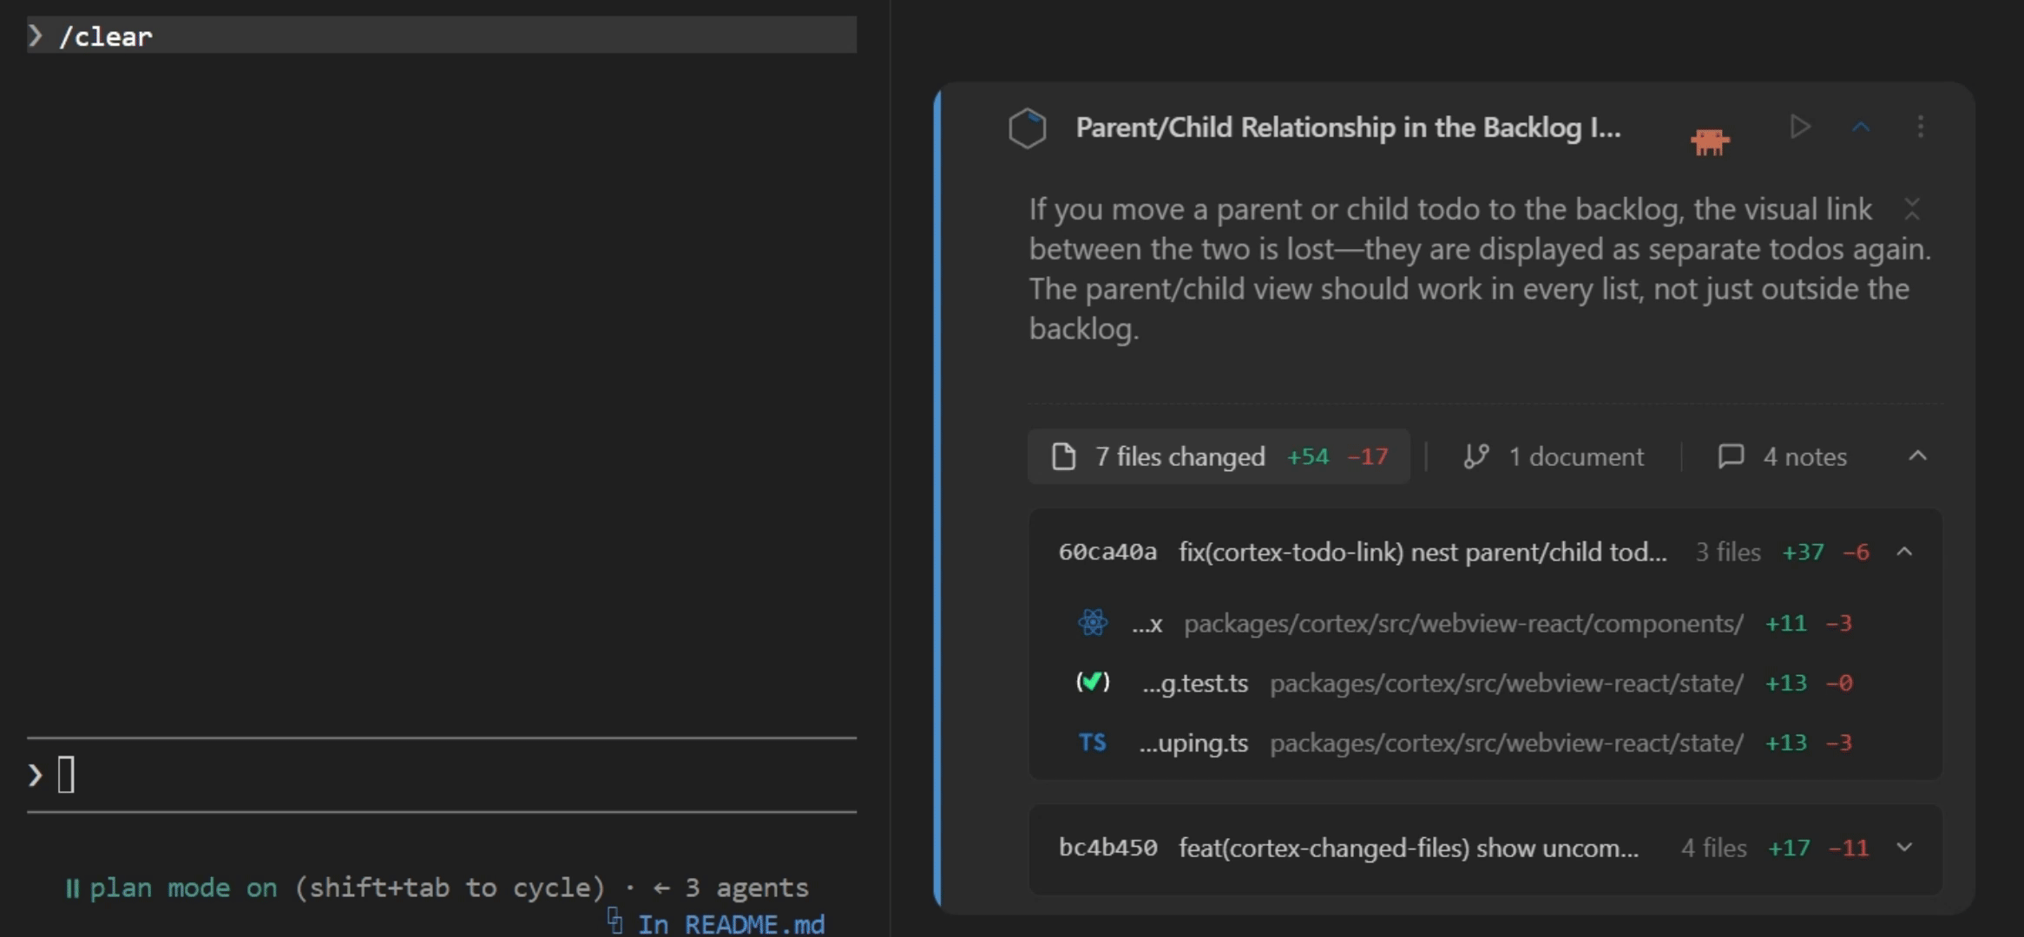The width and height of the screenshot is (2024, 937).
Task: Open the 7 files changed tab
Action: coord(1219,456)
